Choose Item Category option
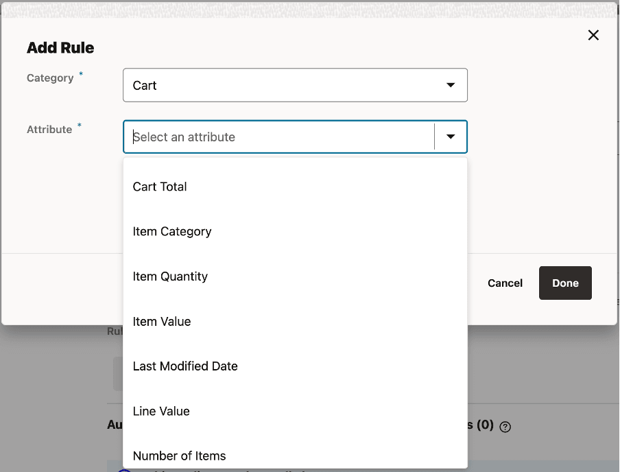The width and height of the screenshot is (620, 472). click(295, 231)
